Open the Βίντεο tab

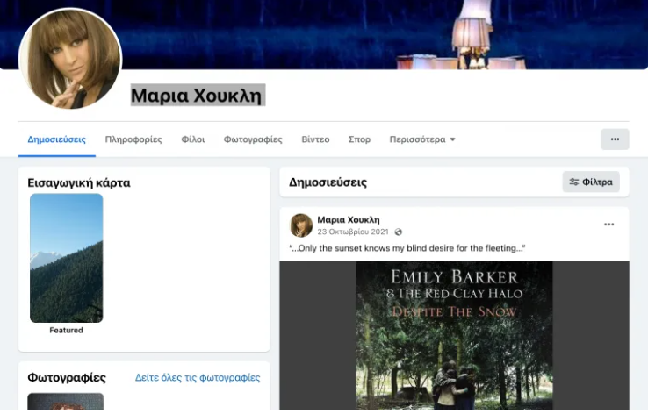click(315, 139)
